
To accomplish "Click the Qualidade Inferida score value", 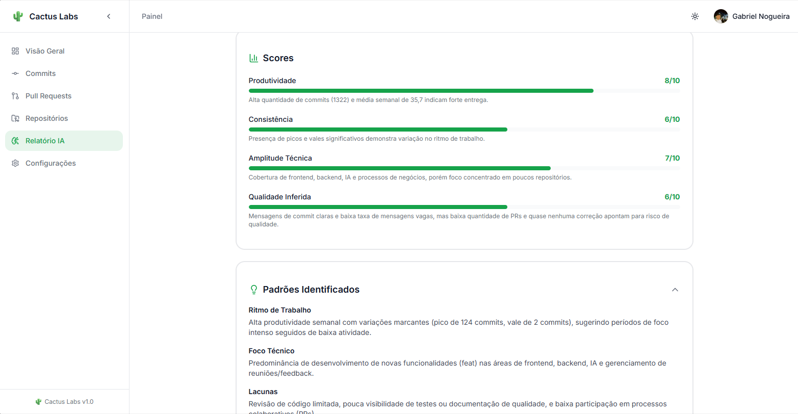I will click(x=673, y=197).
